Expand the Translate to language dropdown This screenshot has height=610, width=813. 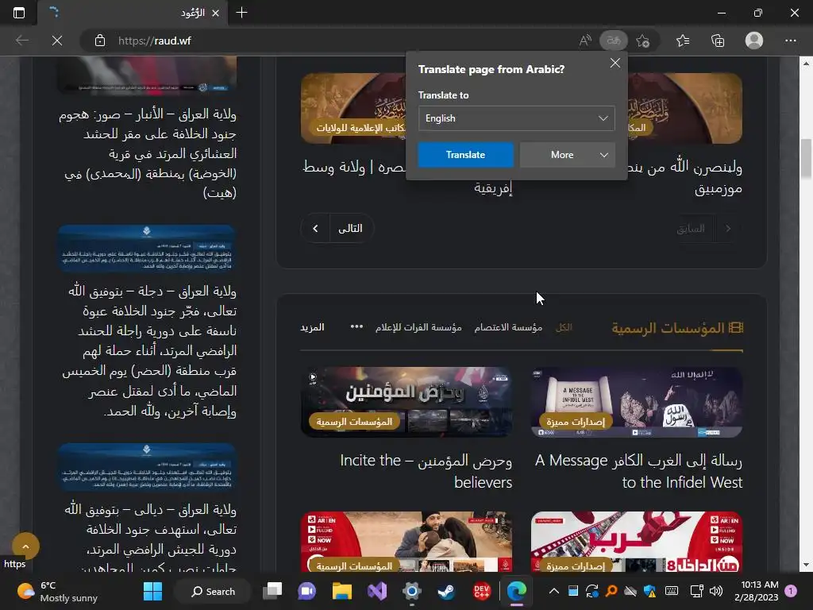point(516,118)
